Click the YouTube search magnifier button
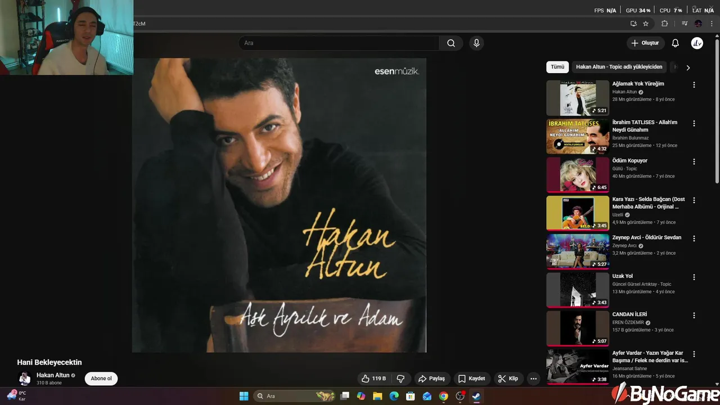 [x=451, y=43]
